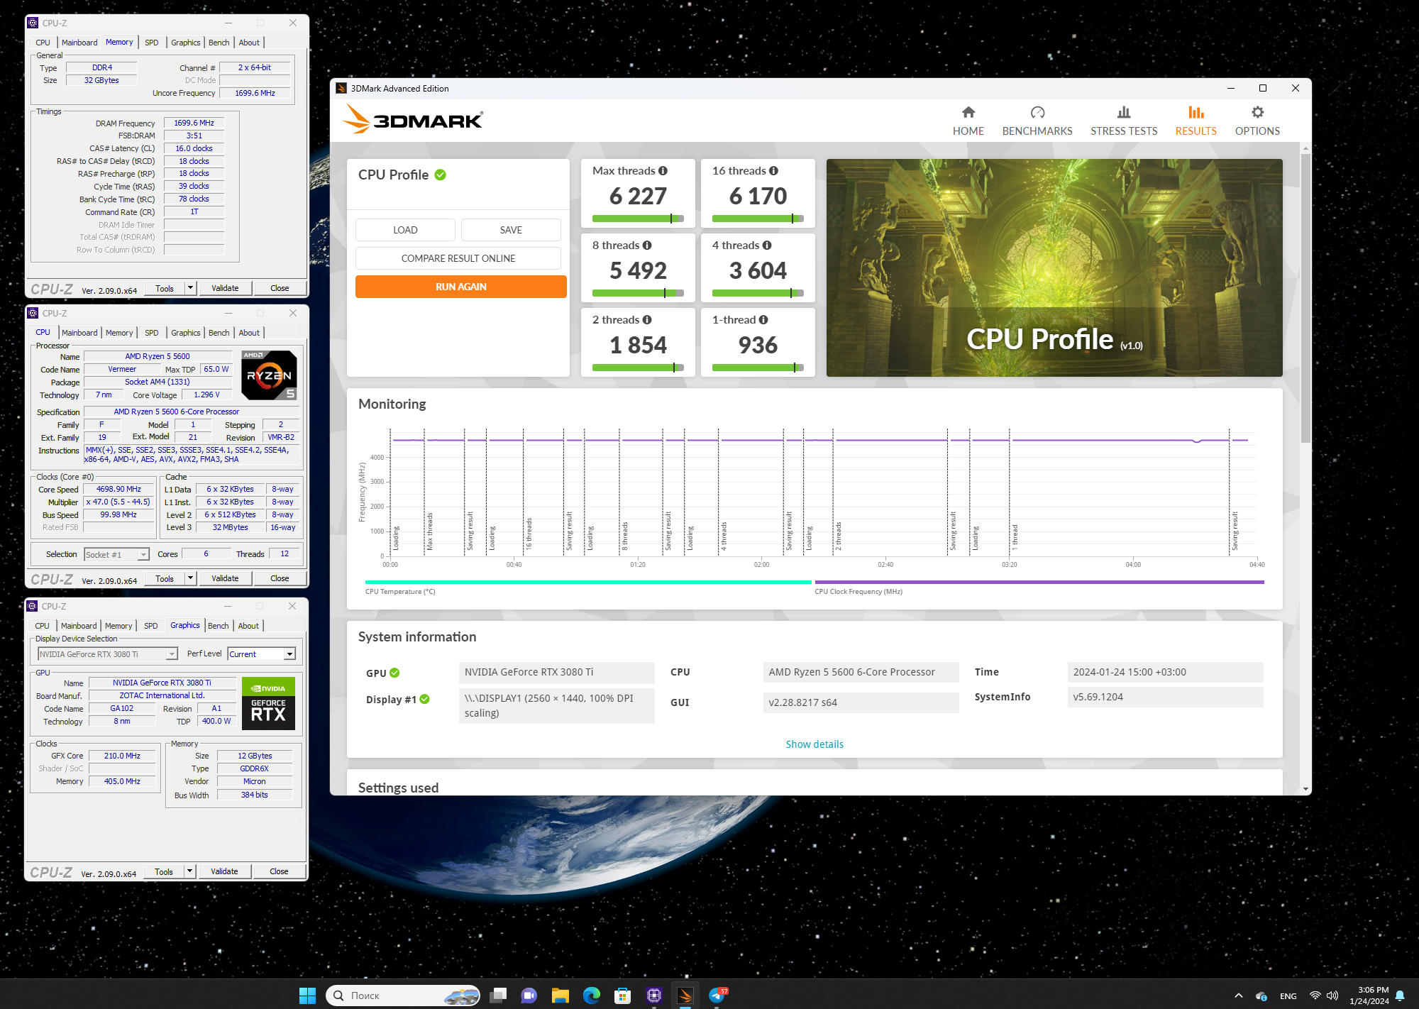Open the Display Device Selection dropdown
This screenshot has height=1009, width=1419.
click(x=107, y=654)
